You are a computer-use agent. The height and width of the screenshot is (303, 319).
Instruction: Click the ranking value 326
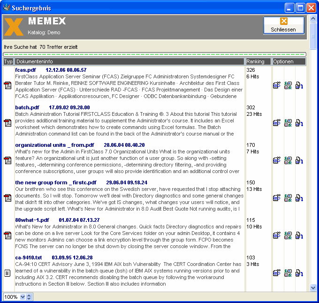point(251,70)
